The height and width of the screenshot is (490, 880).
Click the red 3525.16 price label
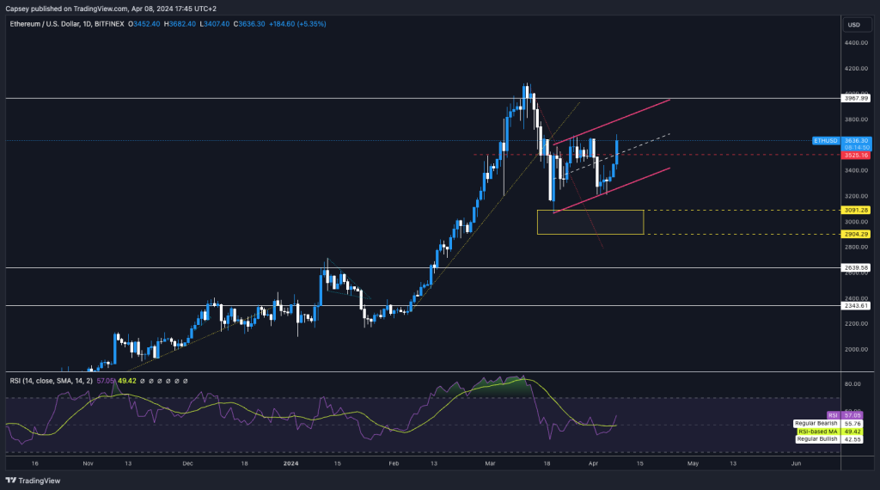click(857, 155)
